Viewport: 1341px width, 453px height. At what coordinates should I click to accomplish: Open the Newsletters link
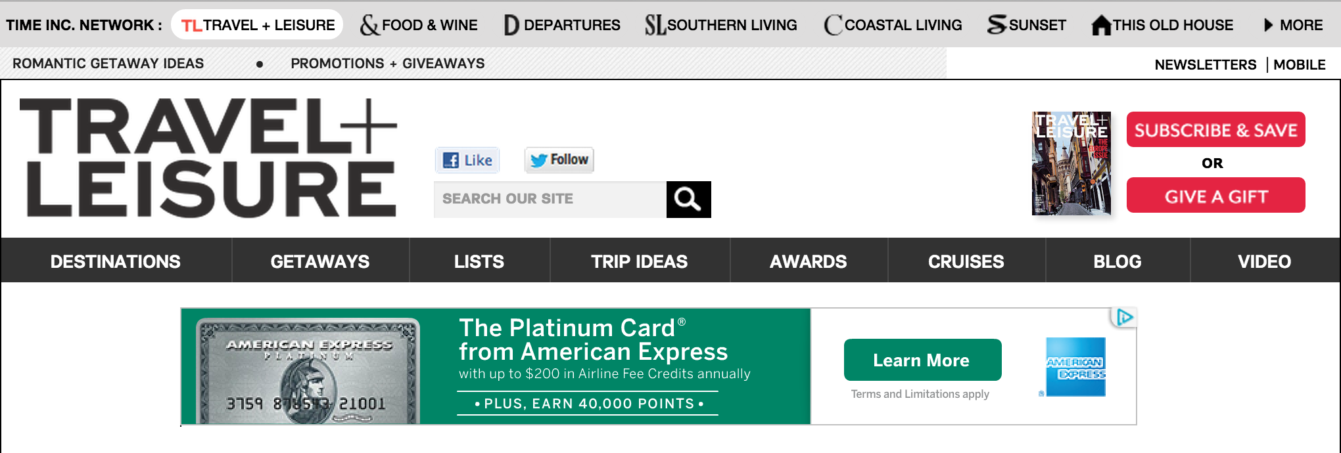pyautogui.click(x=1205, y=64)
